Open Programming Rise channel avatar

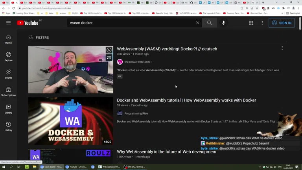point(120,113)
